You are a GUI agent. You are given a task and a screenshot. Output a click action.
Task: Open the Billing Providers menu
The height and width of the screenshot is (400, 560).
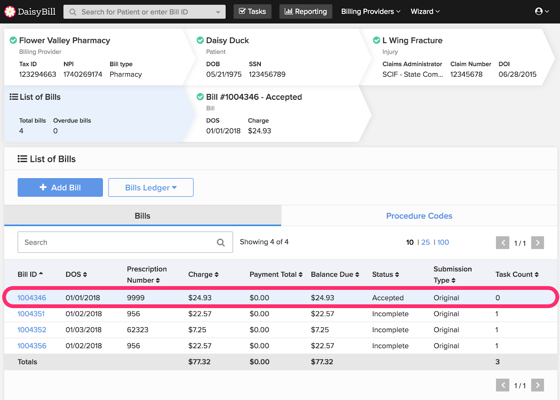[x=370, y=12]
